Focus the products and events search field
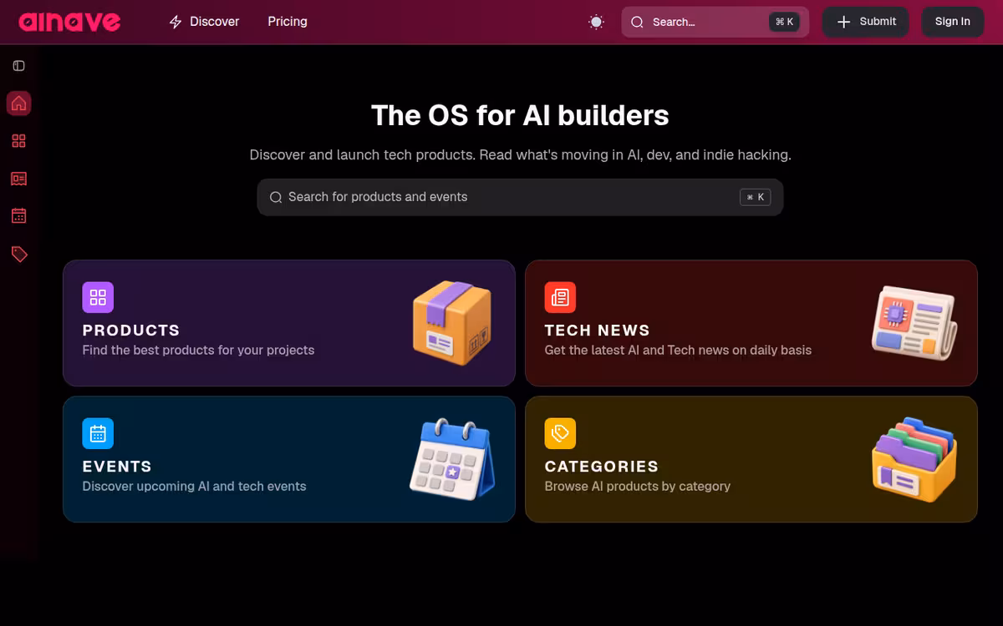 point(520,197)
